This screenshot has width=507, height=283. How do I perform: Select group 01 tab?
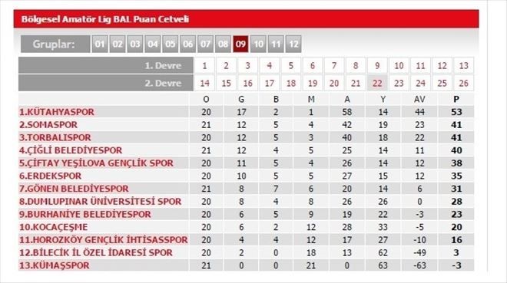[x=100, y=44]
